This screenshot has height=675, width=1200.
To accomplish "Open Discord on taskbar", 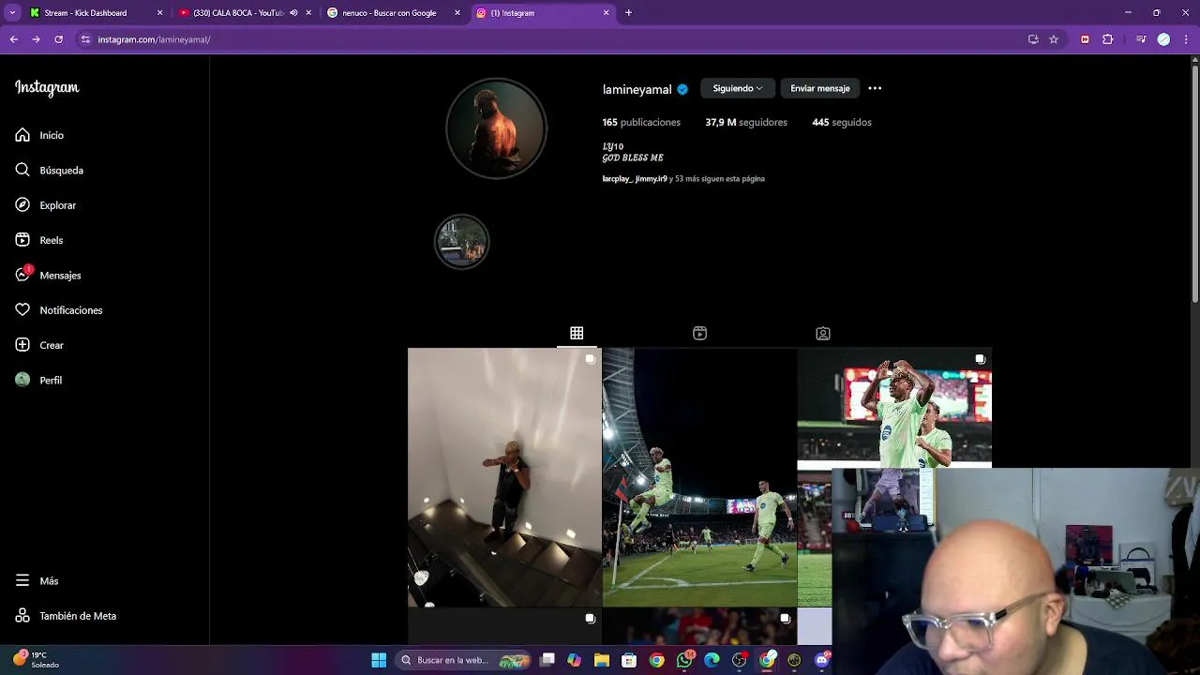I will coord(822,660).
